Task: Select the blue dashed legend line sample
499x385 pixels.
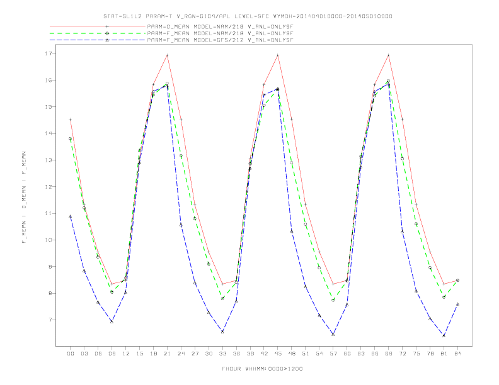Action: (x=98, y=40)
